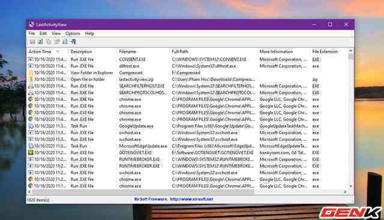The image size is (384, 220).
Task: Open the File menu
Action: [x=32, y=34]
